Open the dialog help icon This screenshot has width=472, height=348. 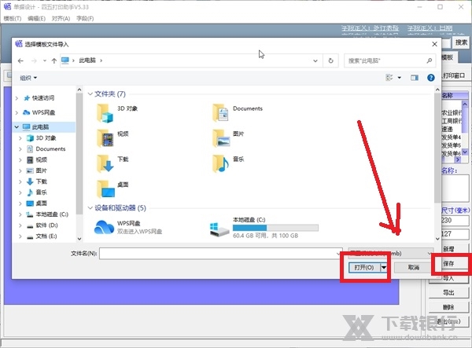(431, 78)
